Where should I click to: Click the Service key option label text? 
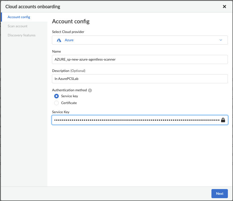pos(70,96)
